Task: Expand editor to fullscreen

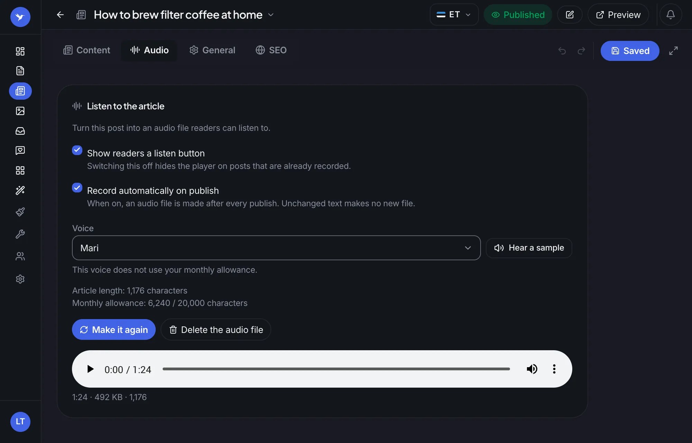Action: click(673, 51)
